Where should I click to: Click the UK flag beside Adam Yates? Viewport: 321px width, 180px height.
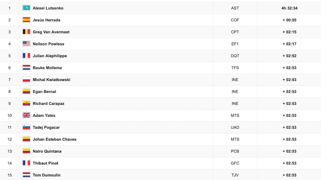[26, 115]
